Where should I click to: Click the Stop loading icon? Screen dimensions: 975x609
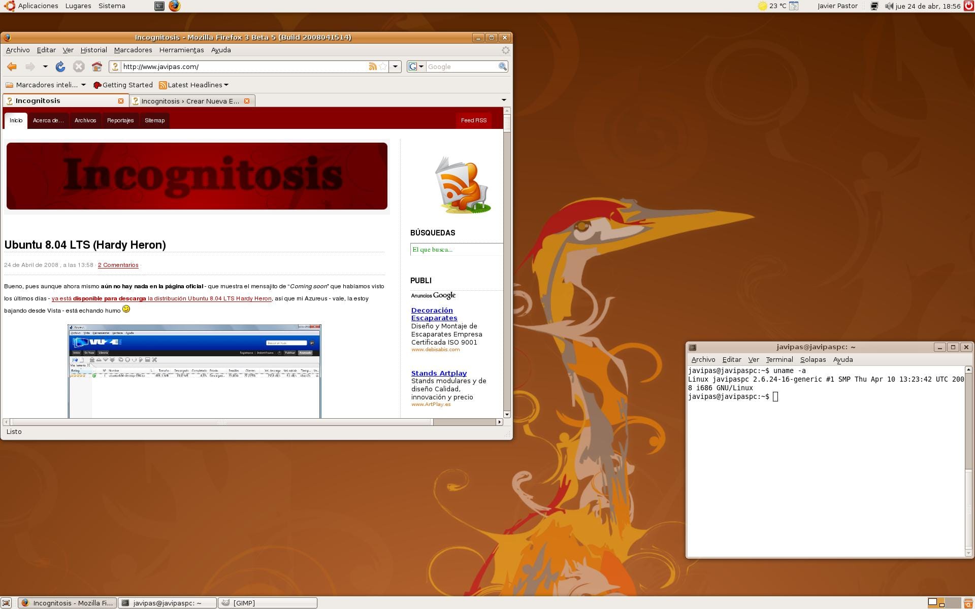[78, 66]
